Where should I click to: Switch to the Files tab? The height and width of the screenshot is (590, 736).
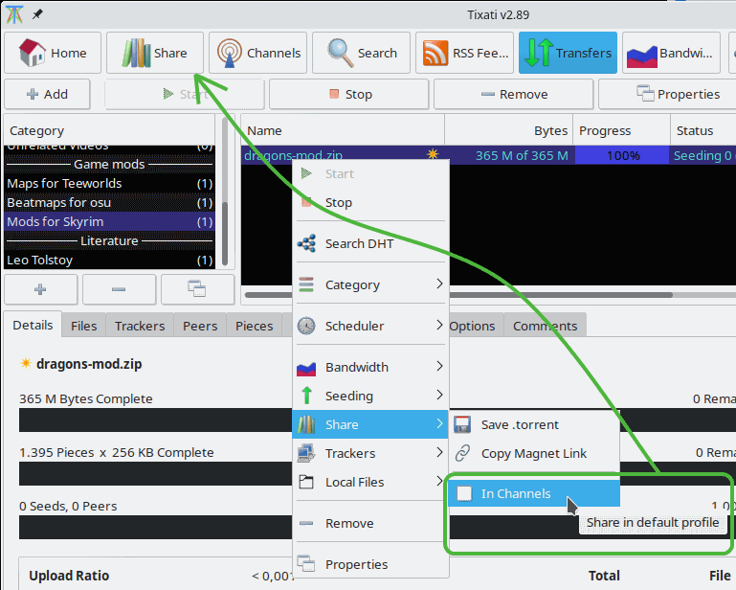[x=83, y=326]
